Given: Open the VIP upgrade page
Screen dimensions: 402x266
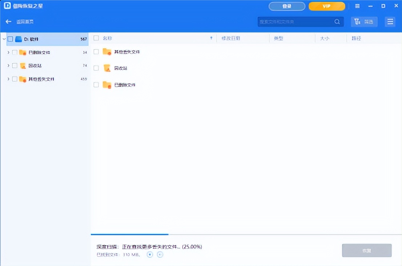Looking at the screenshot, I should coord(326,6).
